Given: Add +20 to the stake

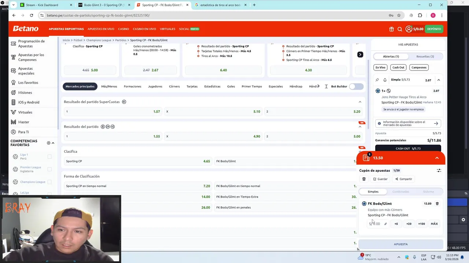Looking at the screenshot, I should click(x=409, y=224).
